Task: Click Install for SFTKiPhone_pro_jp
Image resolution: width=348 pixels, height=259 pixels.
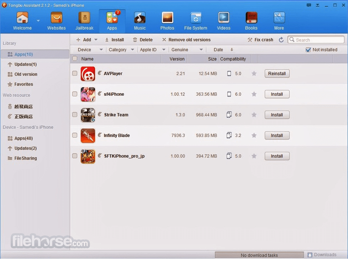Action: (x=277, y=156)
